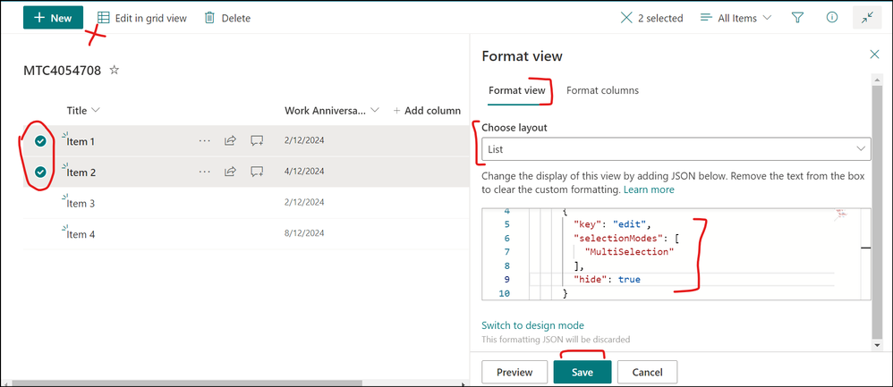Uncheck the Item 2 selection circle
This screenshot has height=387, width=893.
40,172
